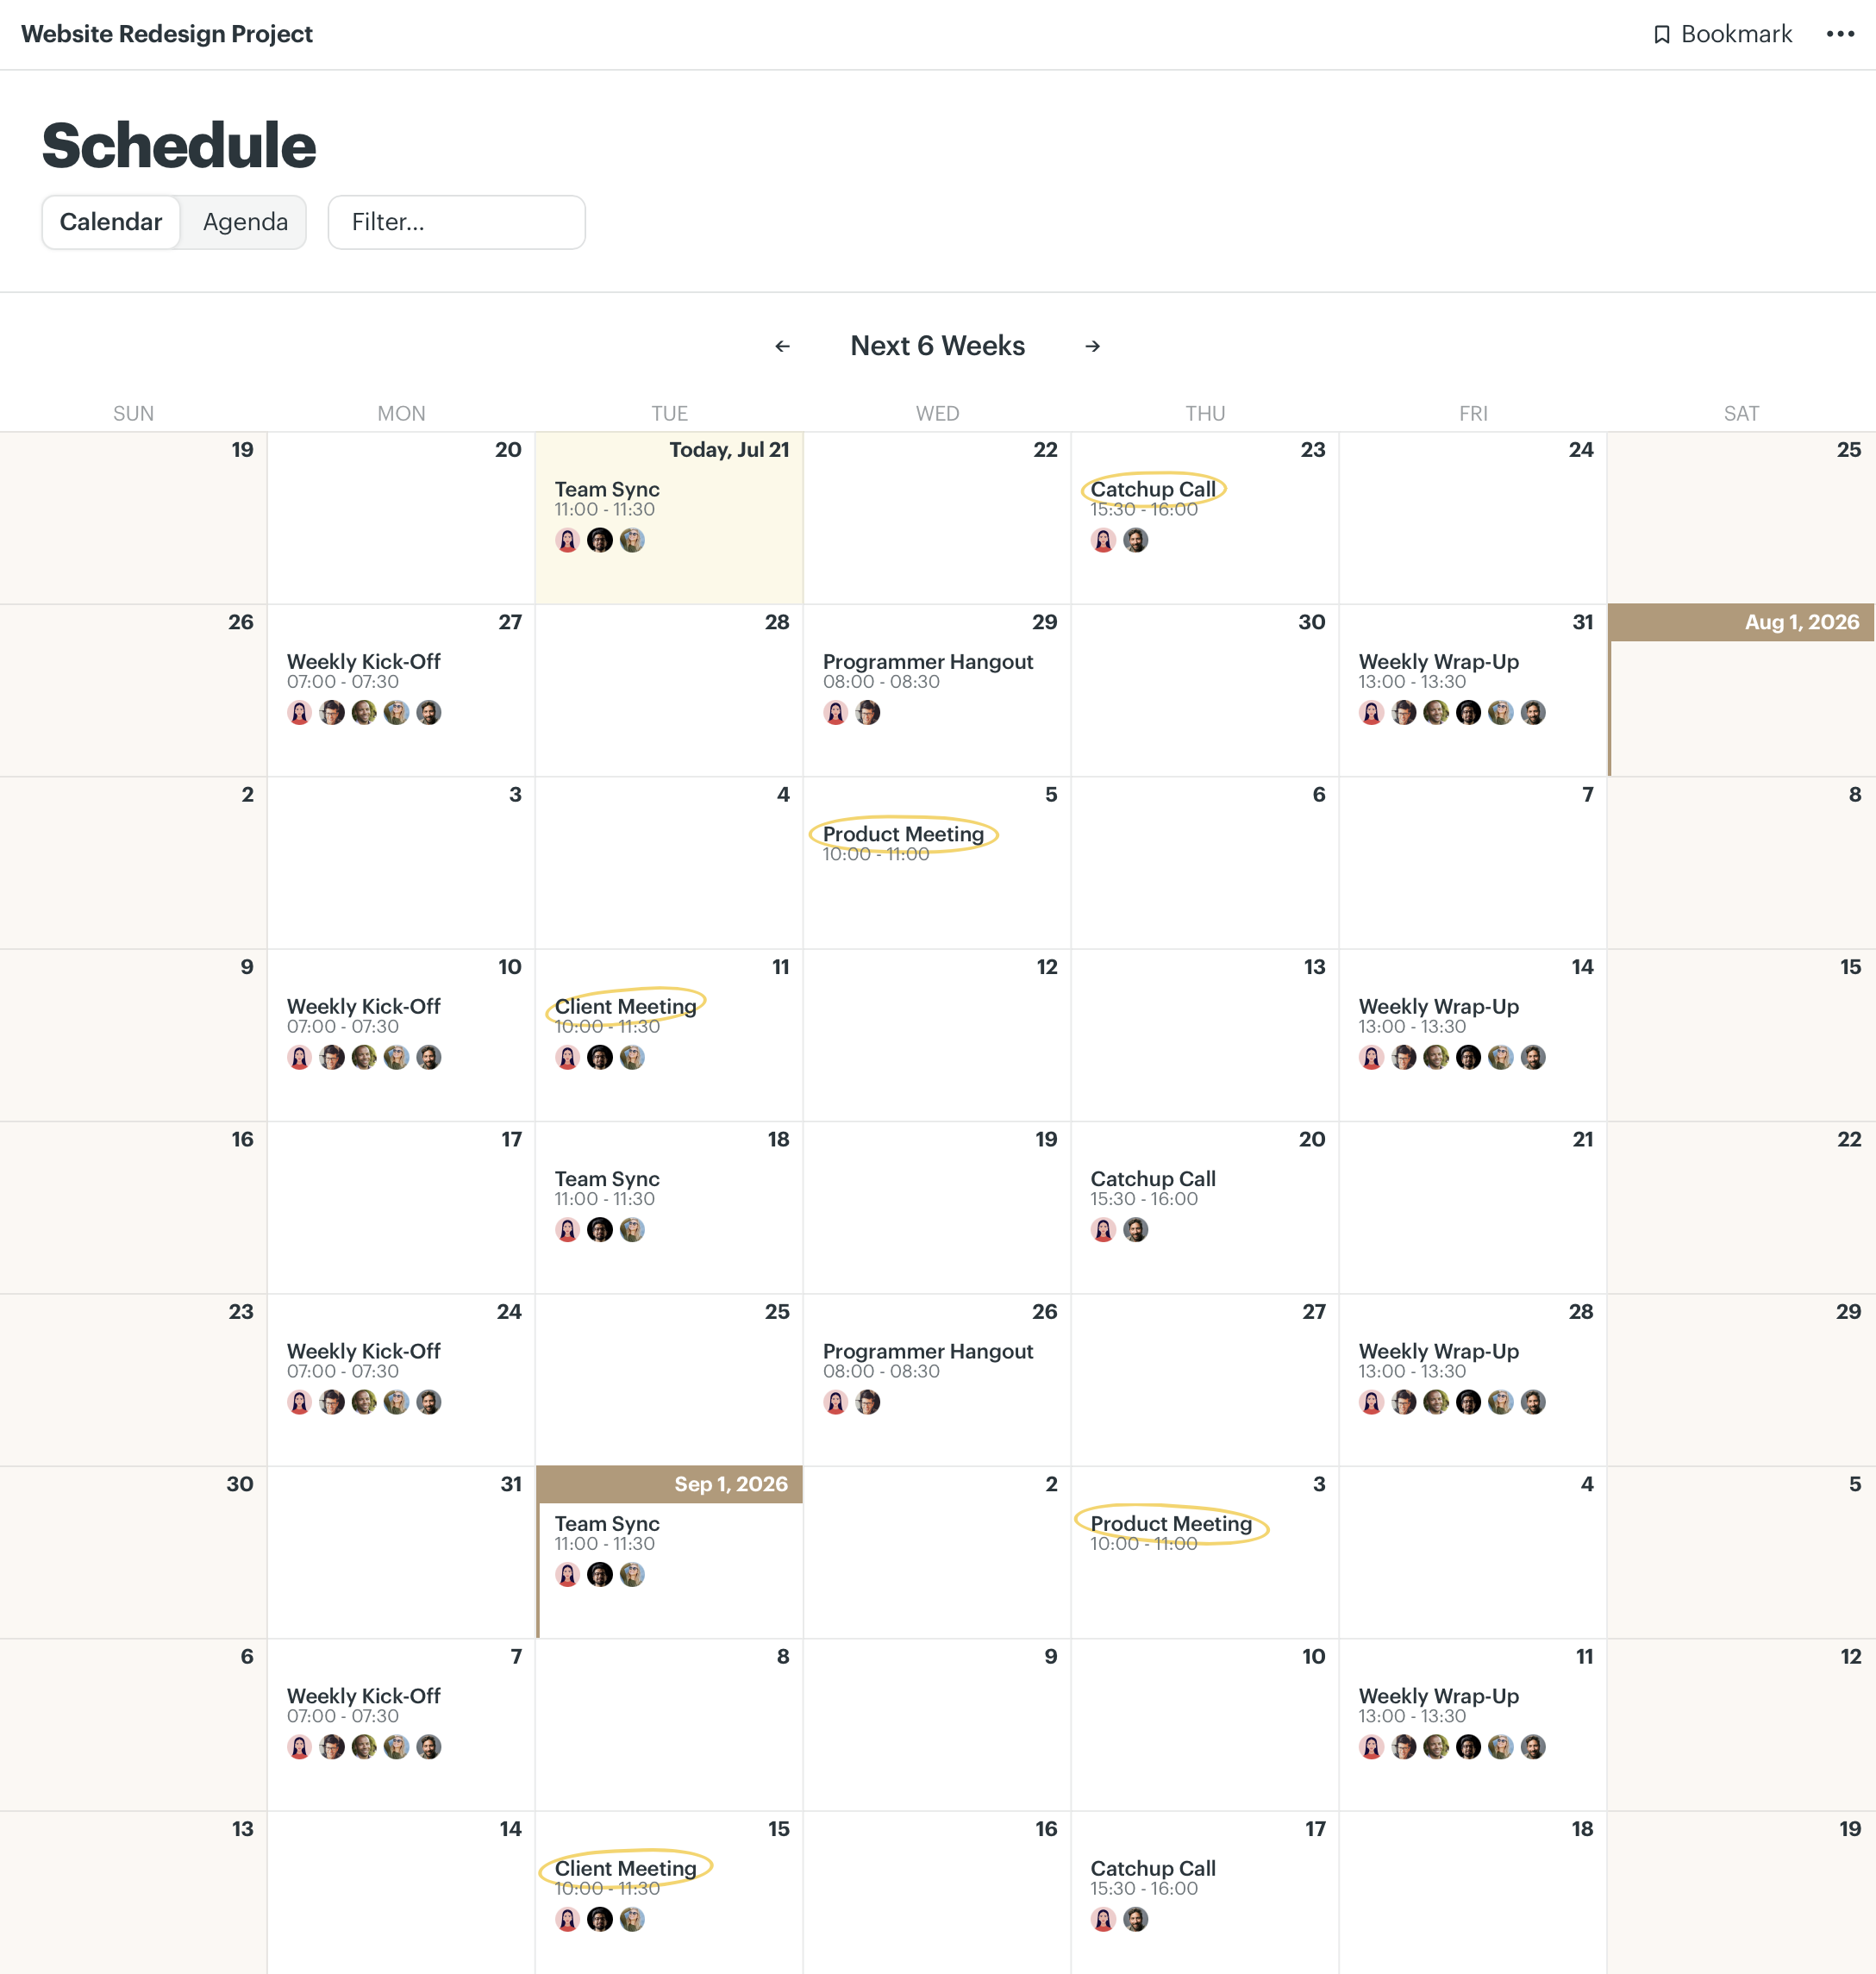Open the Website Redesign Project link

click(x=167, y=34)
